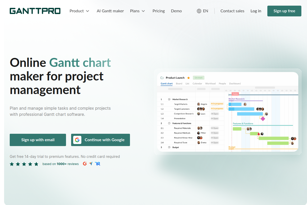Screen dimensions: 307x205
Task: Click the TrustRadius TR icon
Action: [97, 163]
